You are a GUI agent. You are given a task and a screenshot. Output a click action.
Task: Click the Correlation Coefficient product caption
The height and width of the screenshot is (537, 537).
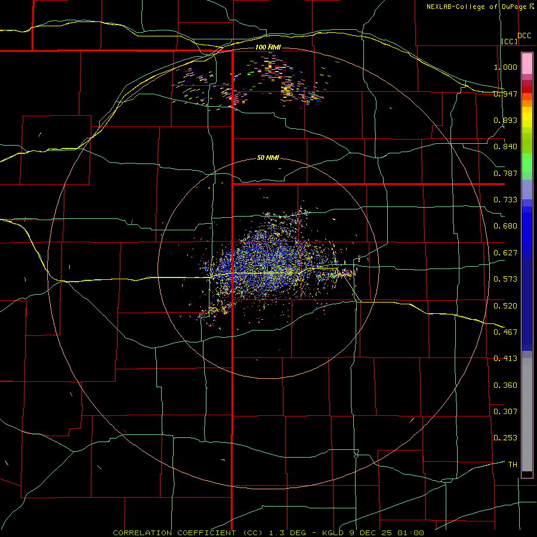pos(268,533)
